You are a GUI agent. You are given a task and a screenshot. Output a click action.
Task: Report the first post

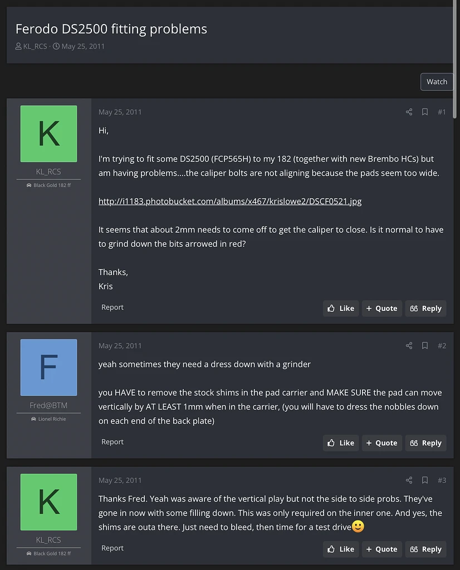point(112,307)
